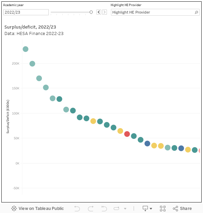This screenshot has width=203, height=213.
Task: Click the search magnifier icon
Action: [197, 12]
